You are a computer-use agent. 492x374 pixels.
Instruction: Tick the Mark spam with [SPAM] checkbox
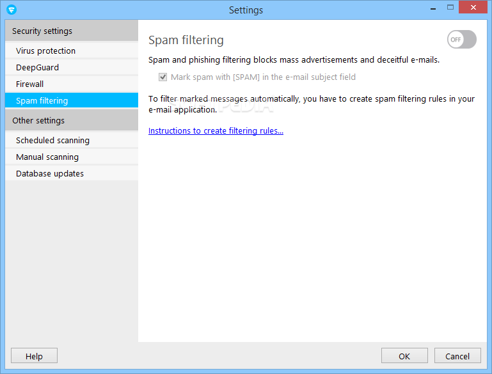pyautogui.click(x=163, y=77)
